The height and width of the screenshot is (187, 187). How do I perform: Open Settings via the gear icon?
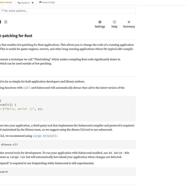click(100, 22)
